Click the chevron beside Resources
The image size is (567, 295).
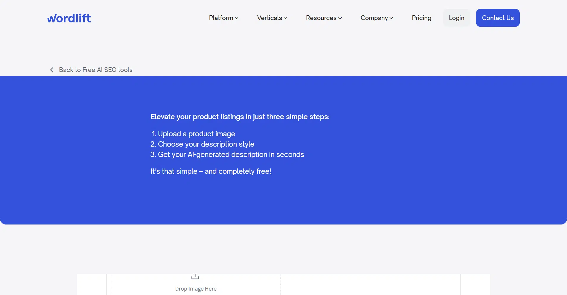(x=340, y=18)
